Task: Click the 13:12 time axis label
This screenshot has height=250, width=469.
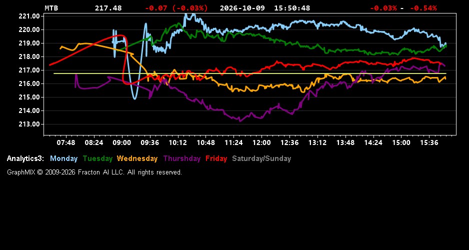Action: (317, 142)
